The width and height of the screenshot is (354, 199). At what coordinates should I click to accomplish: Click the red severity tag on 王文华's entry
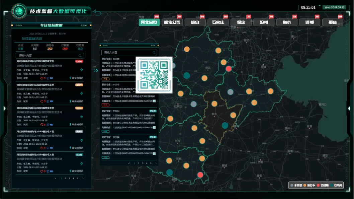coord(105,105)
